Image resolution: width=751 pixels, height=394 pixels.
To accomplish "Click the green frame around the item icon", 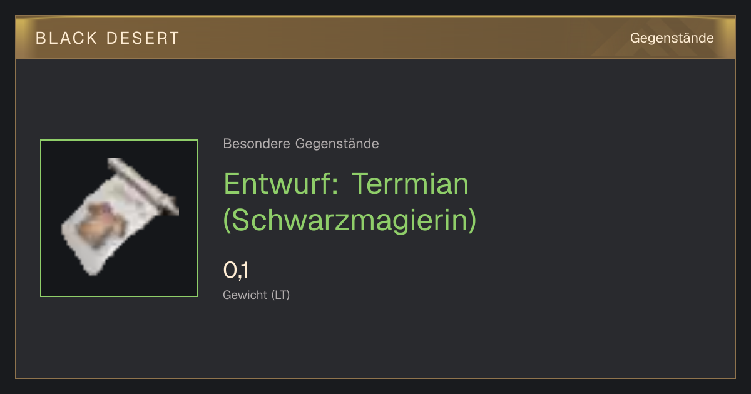I will (x=119, y=218).
